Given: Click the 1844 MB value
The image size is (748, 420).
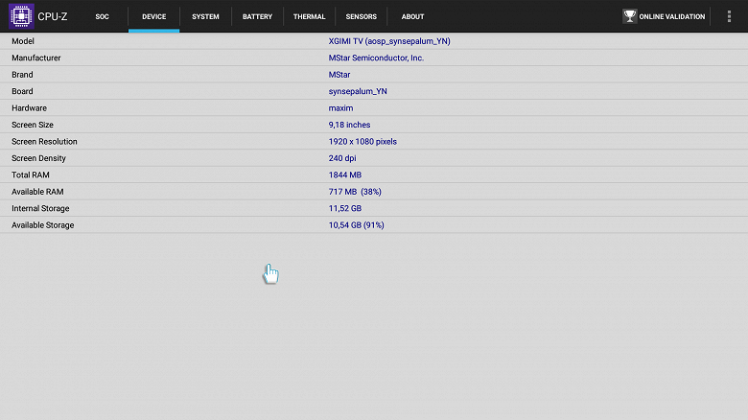Looking at the screenshot, I should tap(345, 175).
